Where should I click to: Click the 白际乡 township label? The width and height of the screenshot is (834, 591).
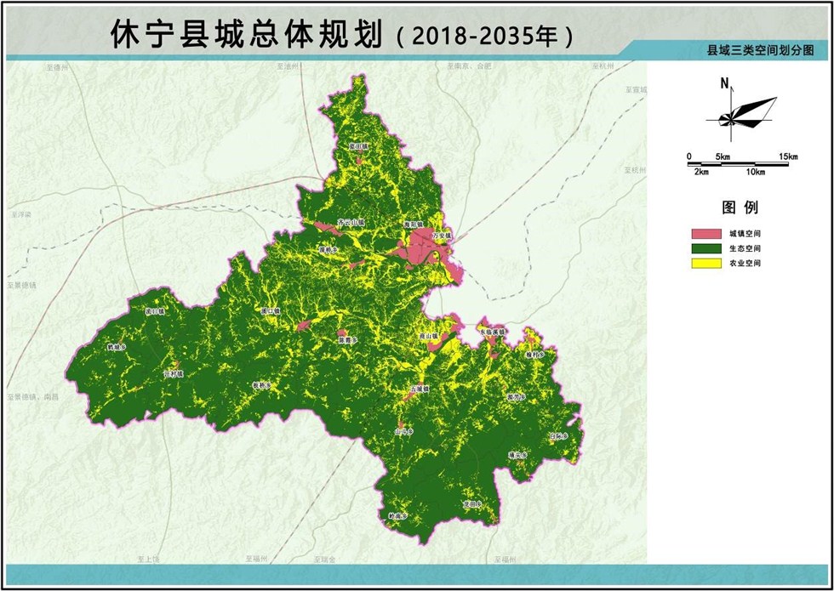(559, 435)
